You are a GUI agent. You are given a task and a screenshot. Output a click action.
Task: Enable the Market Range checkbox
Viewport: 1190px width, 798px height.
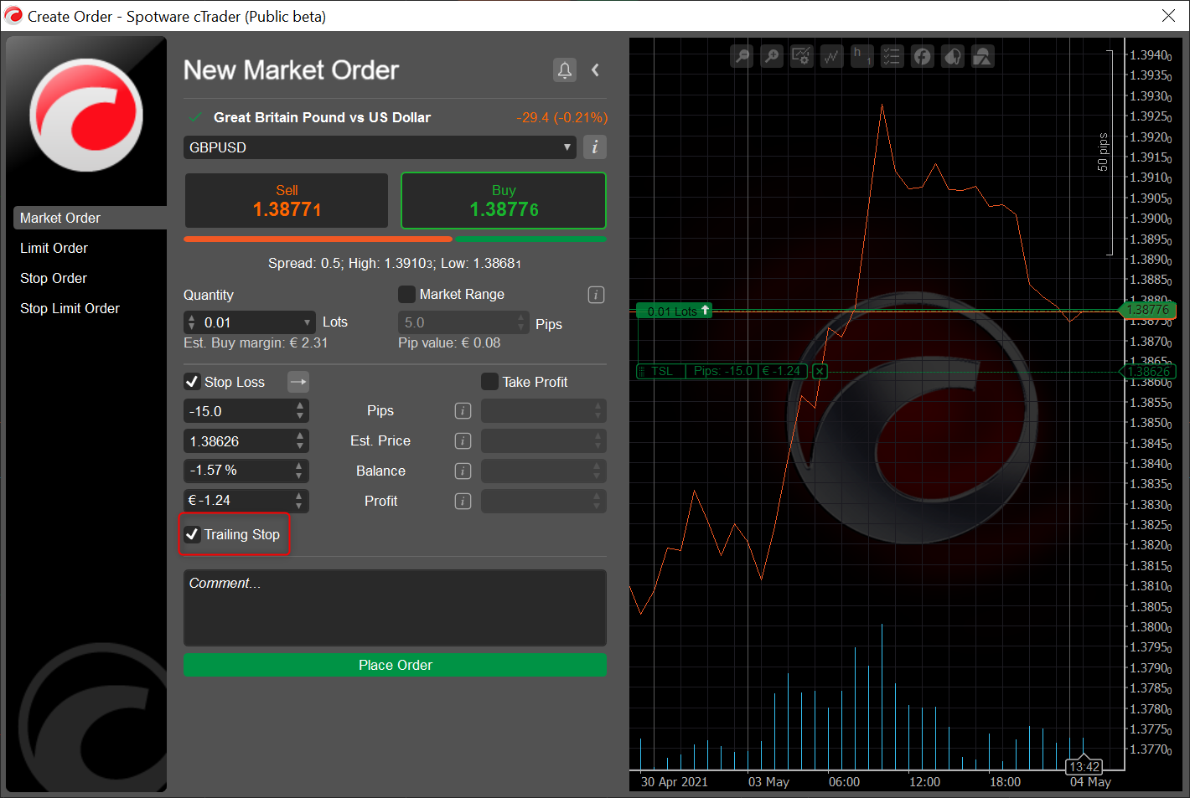coord(406,295)
